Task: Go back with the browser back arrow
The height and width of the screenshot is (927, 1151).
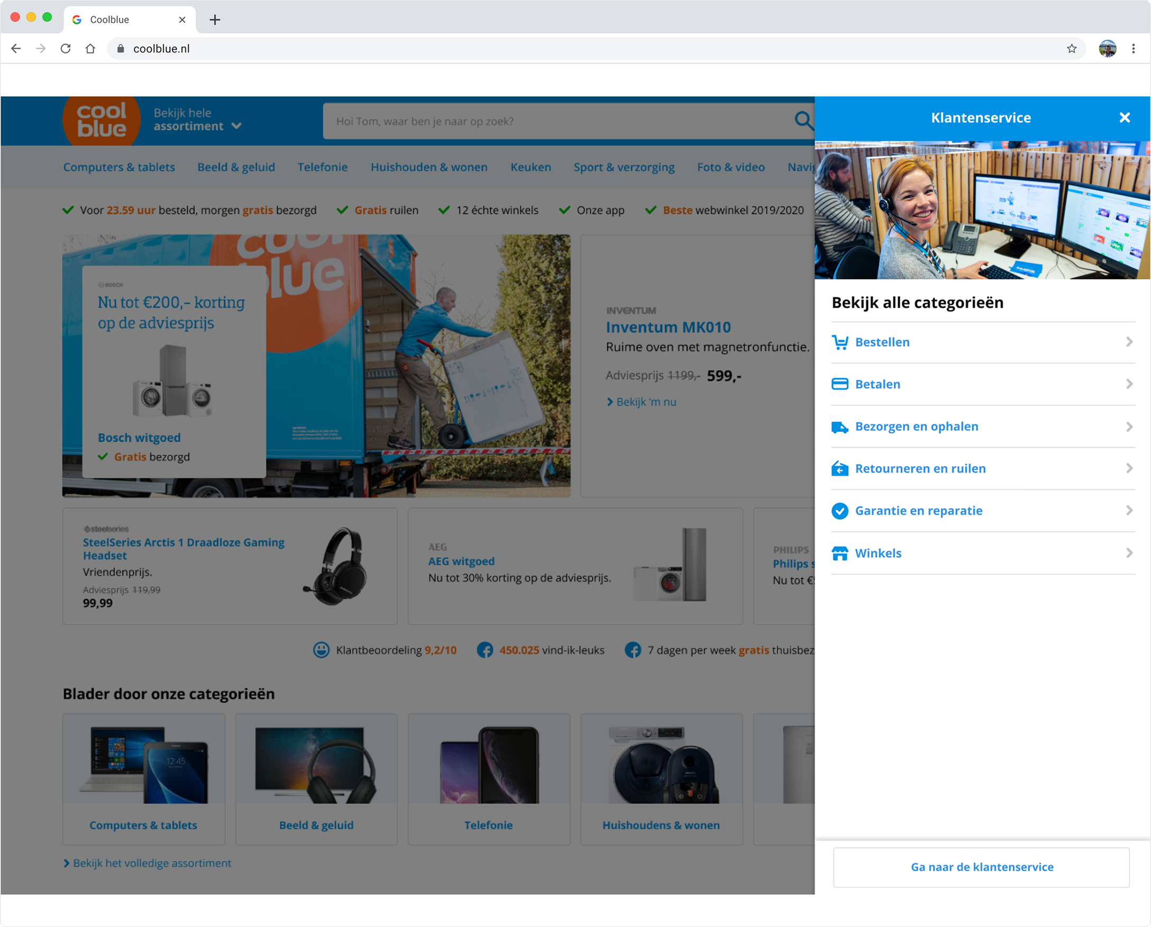Action: 16,49
